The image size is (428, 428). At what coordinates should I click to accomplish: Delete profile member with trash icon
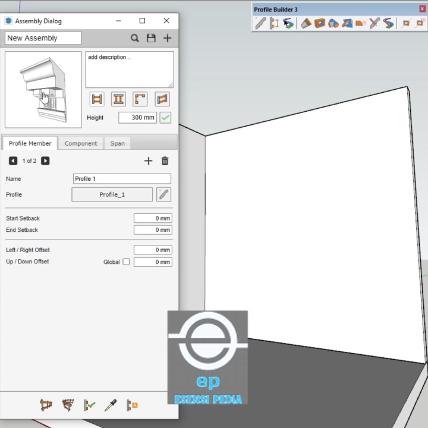tap(165, 160)
